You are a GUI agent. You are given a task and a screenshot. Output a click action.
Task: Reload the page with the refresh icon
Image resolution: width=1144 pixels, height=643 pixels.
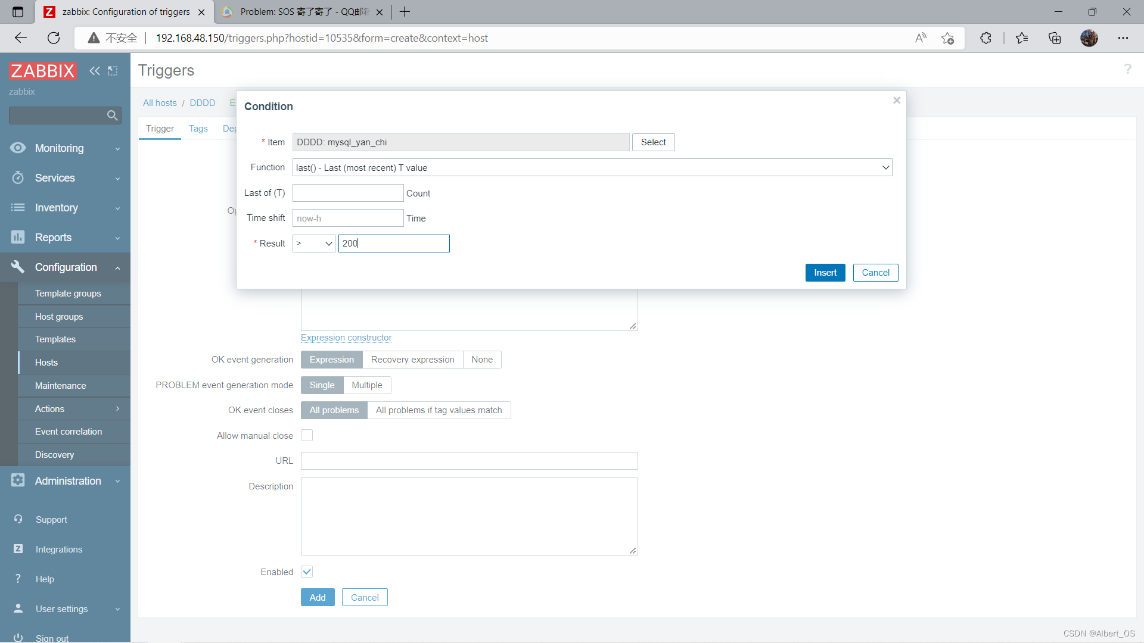coord(54,38)
